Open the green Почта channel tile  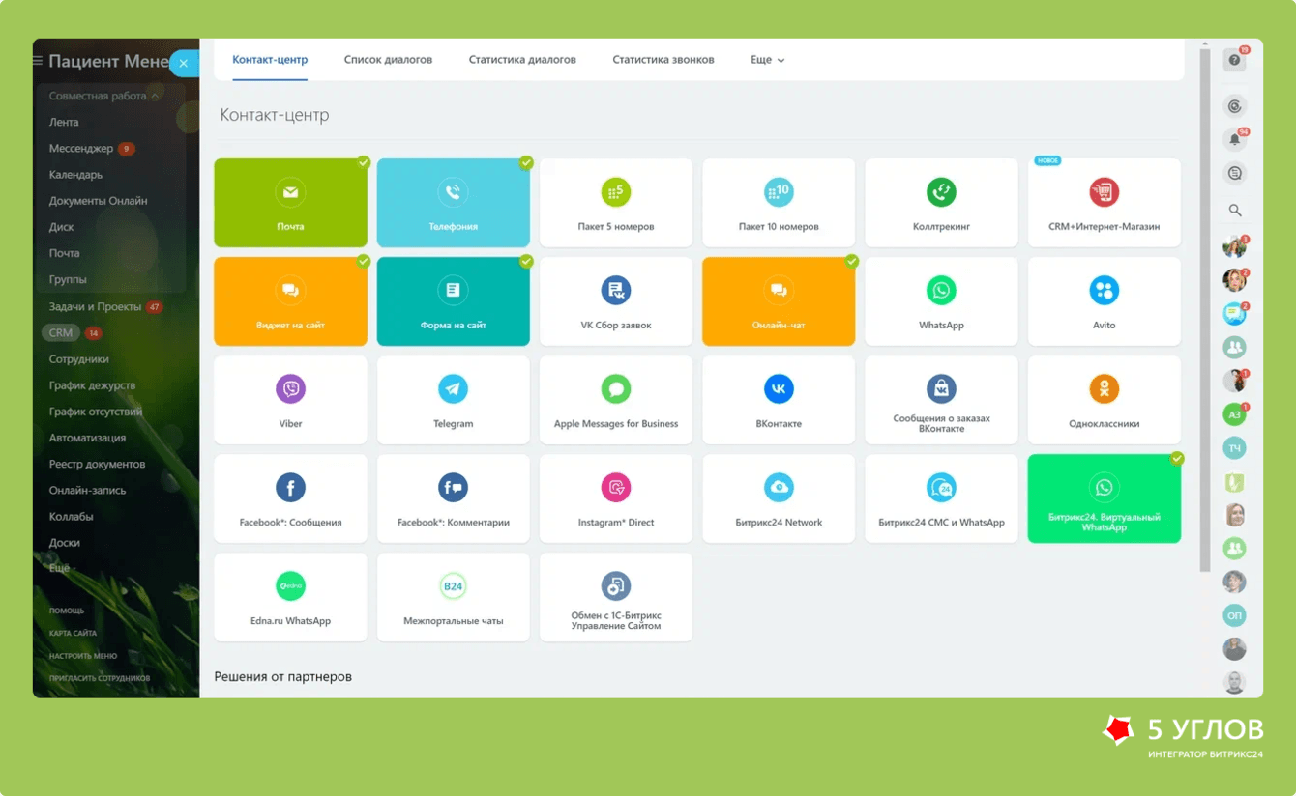coord(290,203)
